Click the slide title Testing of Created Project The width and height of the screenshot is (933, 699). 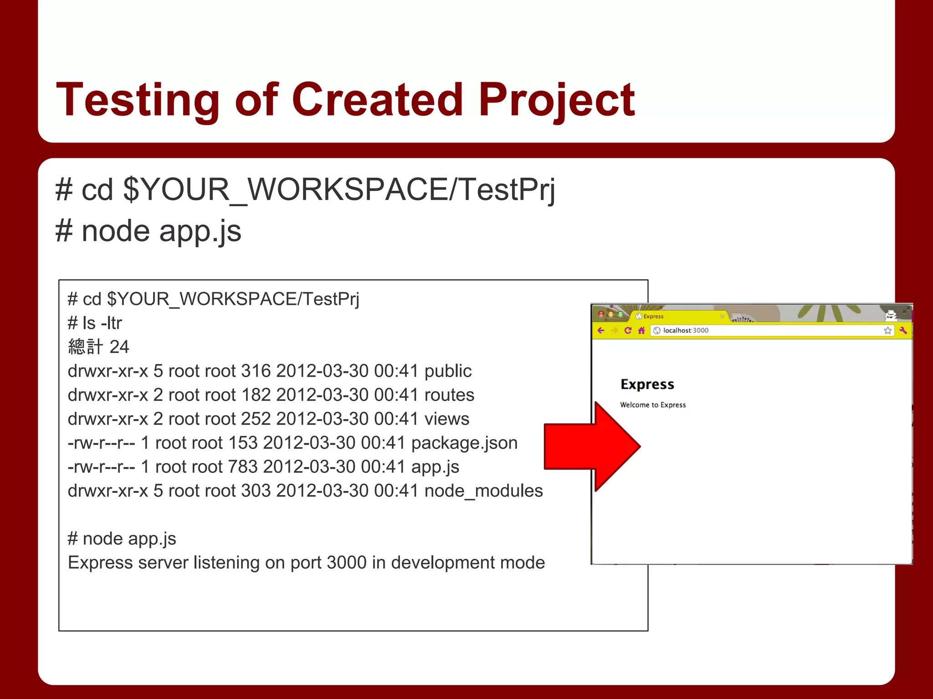(345, 99)
